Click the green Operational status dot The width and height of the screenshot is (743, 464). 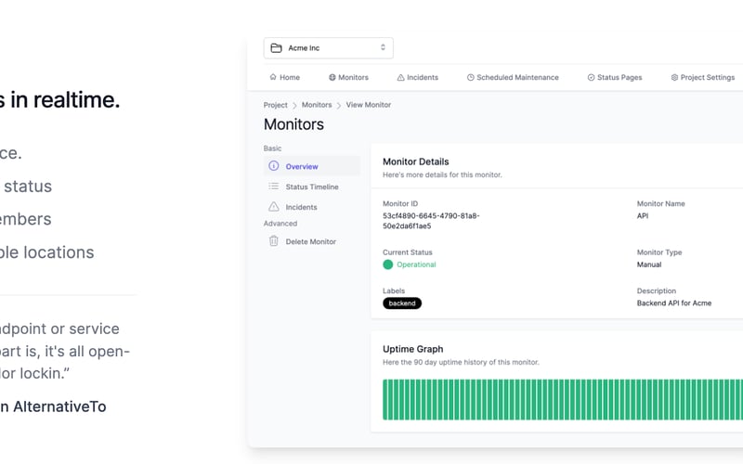(x=387, y=264)
